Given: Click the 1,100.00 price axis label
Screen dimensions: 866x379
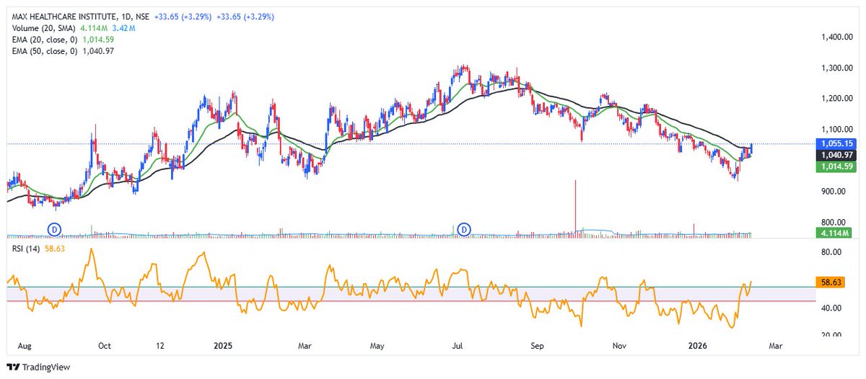Looking at the screenshot, I should coord(836,130).
